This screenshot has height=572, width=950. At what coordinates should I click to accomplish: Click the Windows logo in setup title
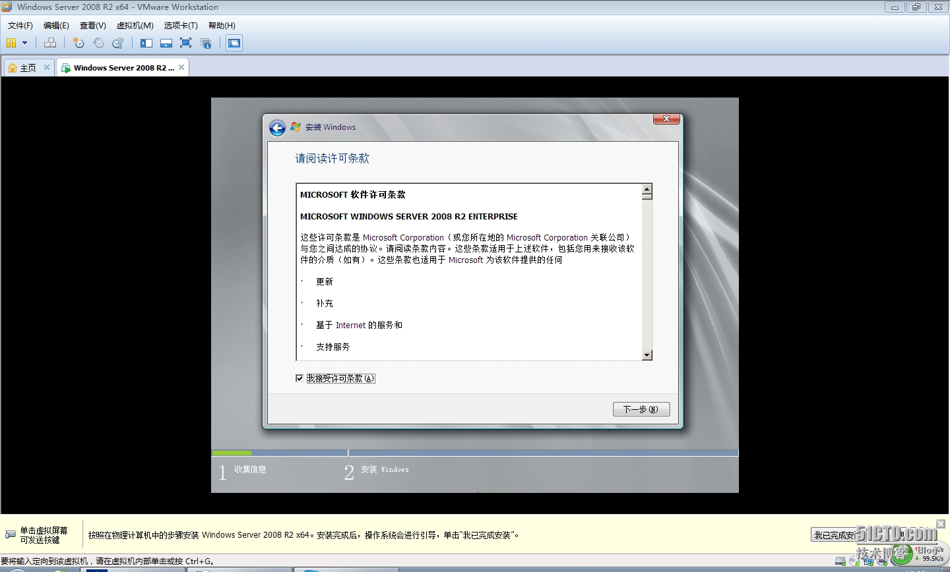tap(296, 127)
